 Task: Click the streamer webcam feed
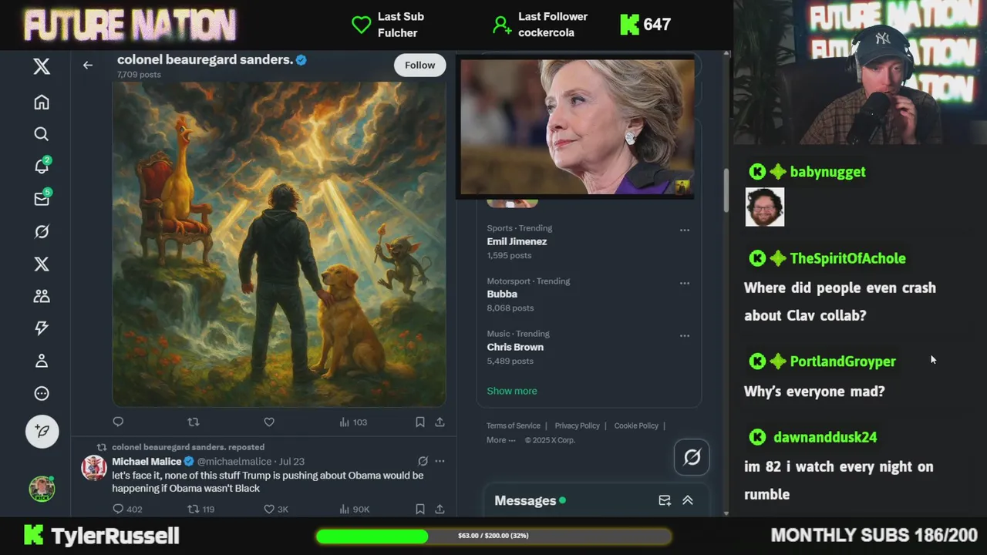[860, 72]
